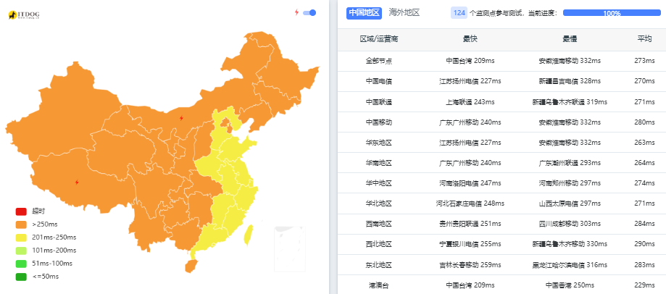Click the 101ms-200ms legend swatch
Screen dimensions: 666x294
pos(21,251)
